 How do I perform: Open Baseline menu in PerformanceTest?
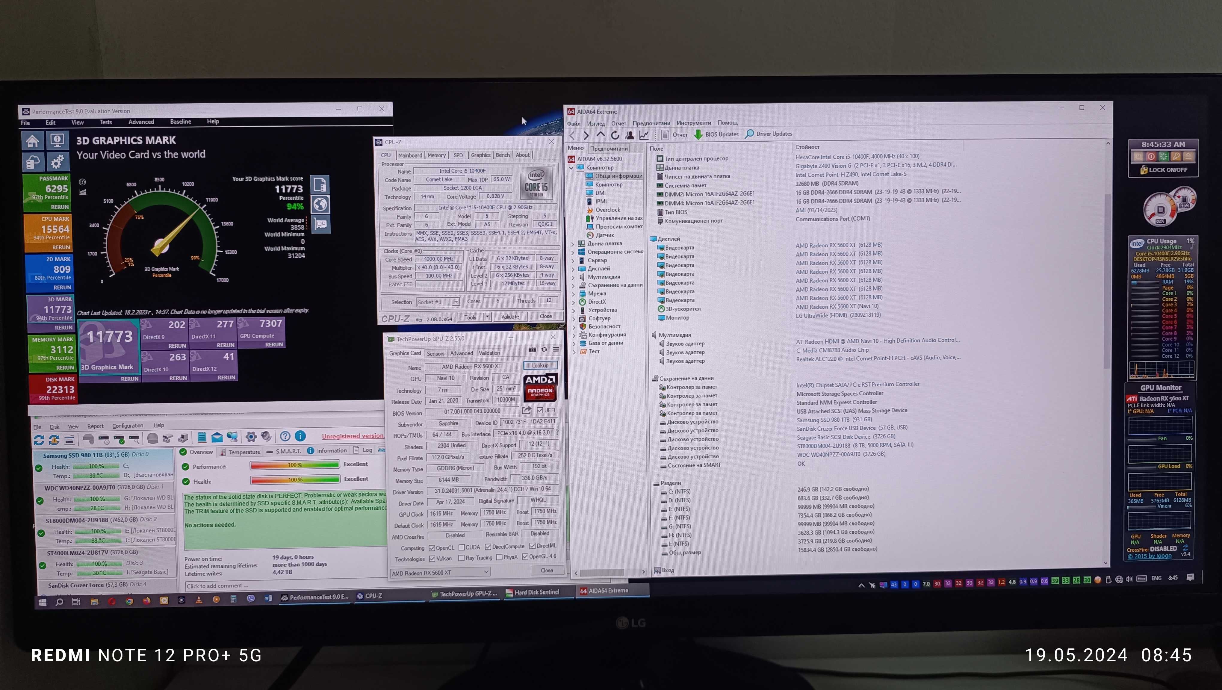(181, 122)
